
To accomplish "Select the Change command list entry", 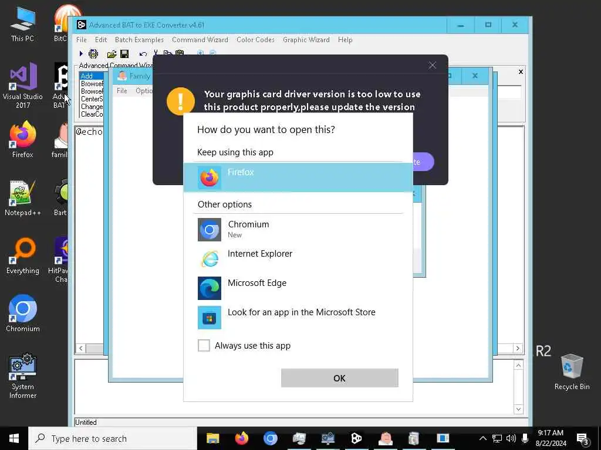I will point(92,107).
